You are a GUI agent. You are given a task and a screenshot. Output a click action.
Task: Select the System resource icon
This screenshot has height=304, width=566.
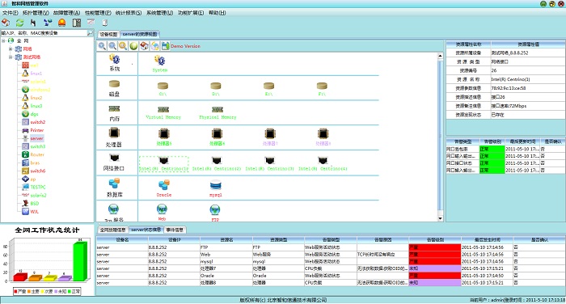(159, 61)
